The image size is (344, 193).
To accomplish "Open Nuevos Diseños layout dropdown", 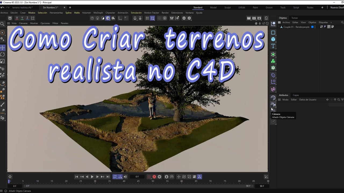I will pyautogui.click(x=337, y=8).
